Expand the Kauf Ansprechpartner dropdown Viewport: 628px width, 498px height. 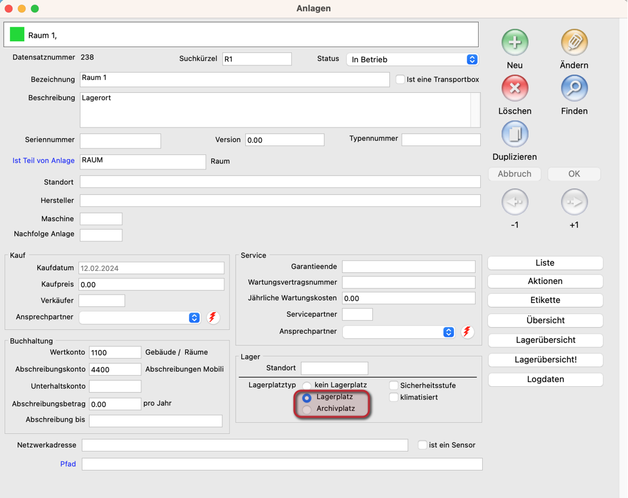[140, 317]
